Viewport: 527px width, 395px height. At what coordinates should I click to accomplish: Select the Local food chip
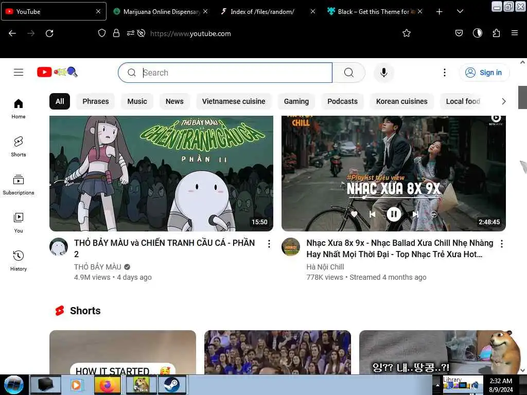[x=463, y=101]
